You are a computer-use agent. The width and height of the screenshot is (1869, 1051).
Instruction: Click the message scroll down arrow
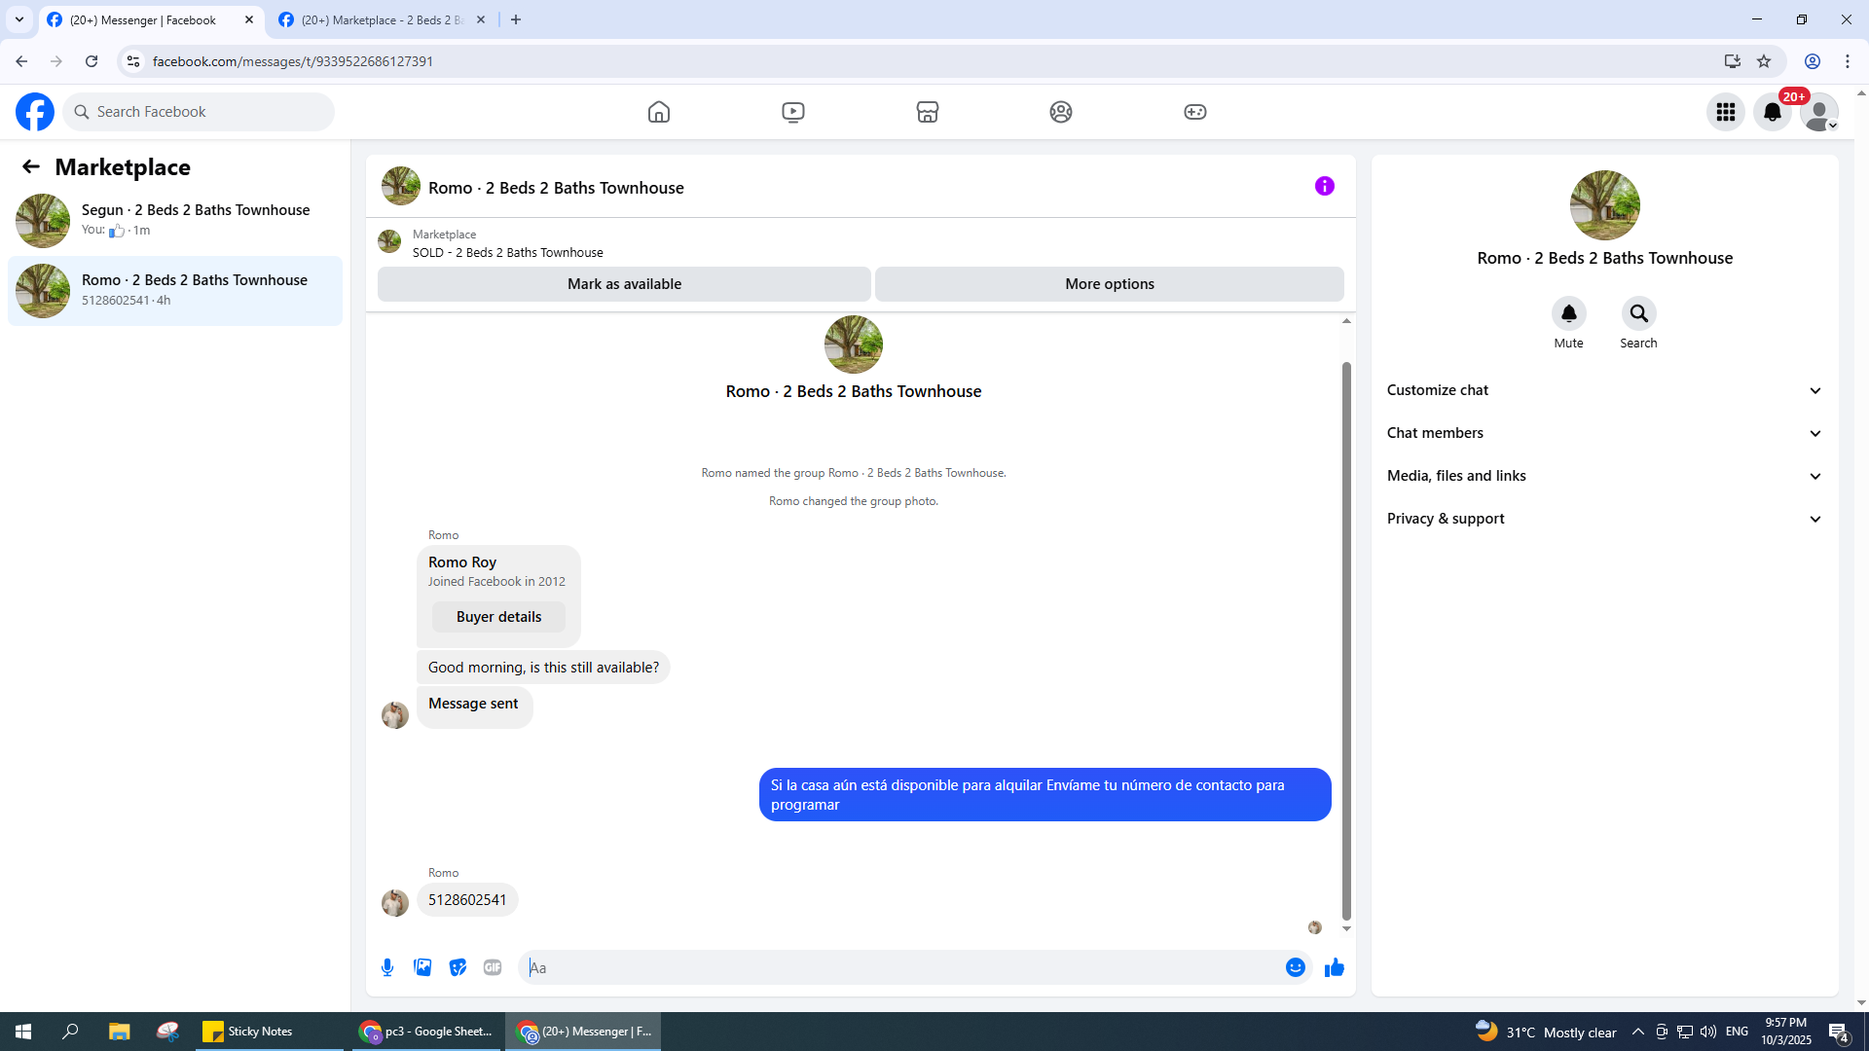[1346, 928]
